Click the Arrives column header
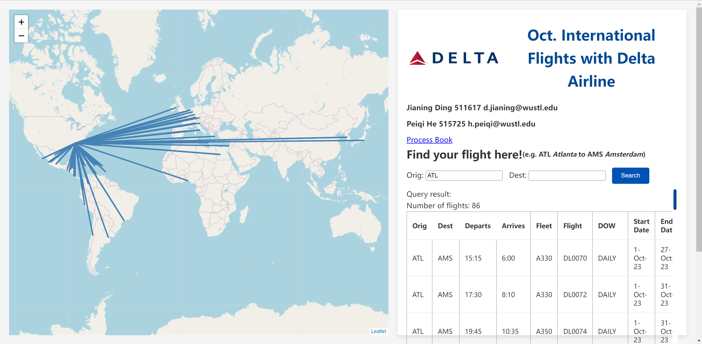The width and height of the screenshot is (702, 344). click(x=513, y=226)
